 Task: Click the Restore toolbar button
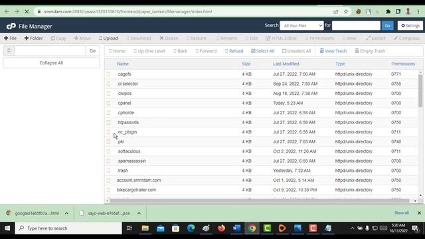(x=197, y=39)
